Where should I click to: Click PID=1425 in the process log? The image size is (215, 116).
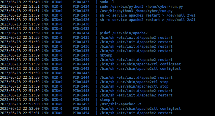(x=81, y=11)
